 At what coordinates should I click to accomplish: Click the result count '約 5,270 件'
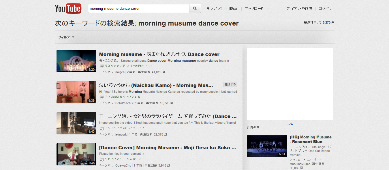326,22
